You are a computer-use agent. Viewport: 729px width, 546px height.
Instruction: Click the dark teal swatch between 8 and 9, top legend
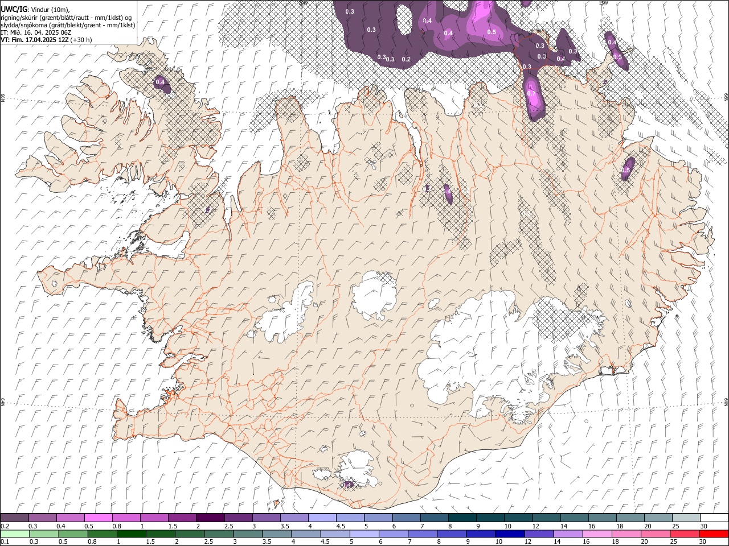click(462, 518)
